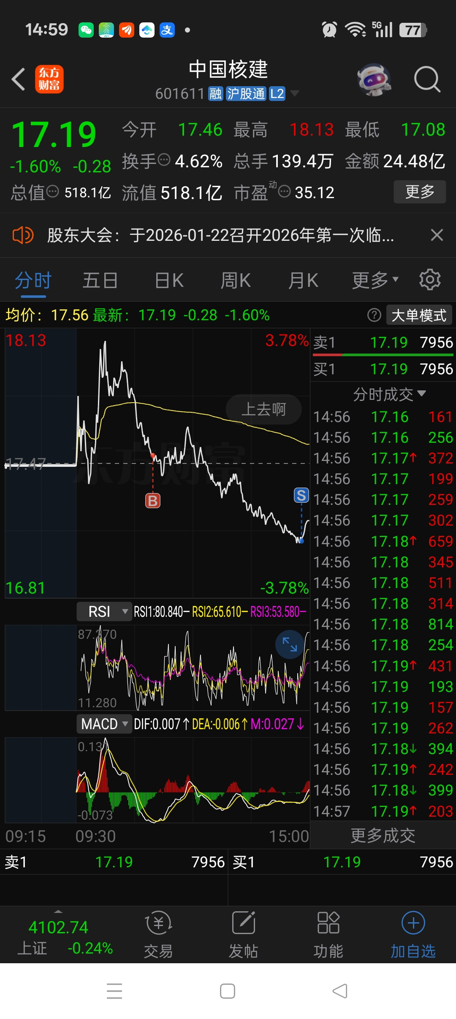Tap the 上去啊 comment bubble
The image size is (456, 1019).
(x=263, y=409)
